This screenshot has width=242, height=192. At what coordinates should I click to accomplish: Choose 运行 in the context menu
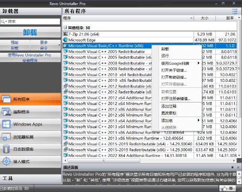point(165,56)
